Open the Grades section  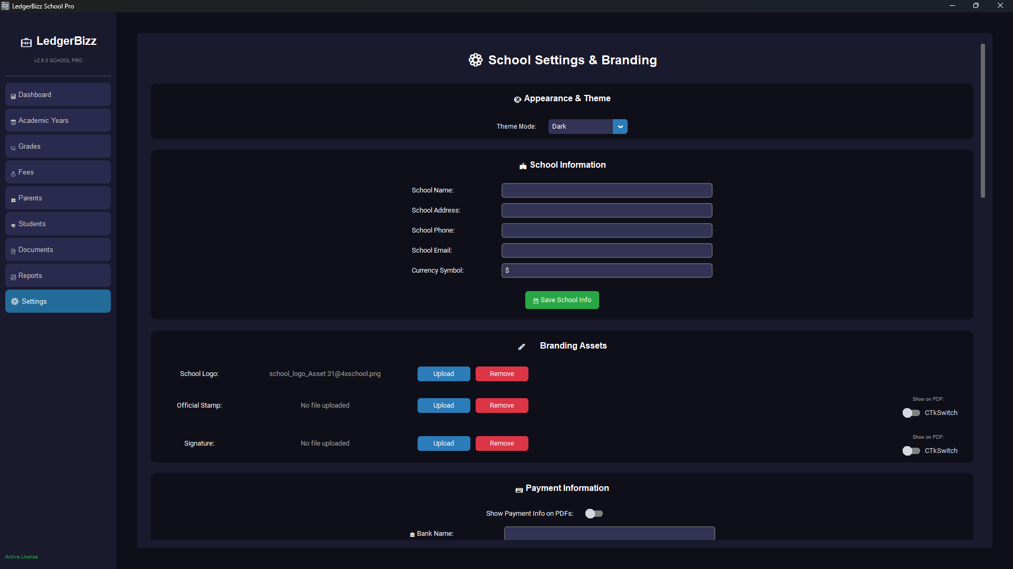[x=58, y=146]
